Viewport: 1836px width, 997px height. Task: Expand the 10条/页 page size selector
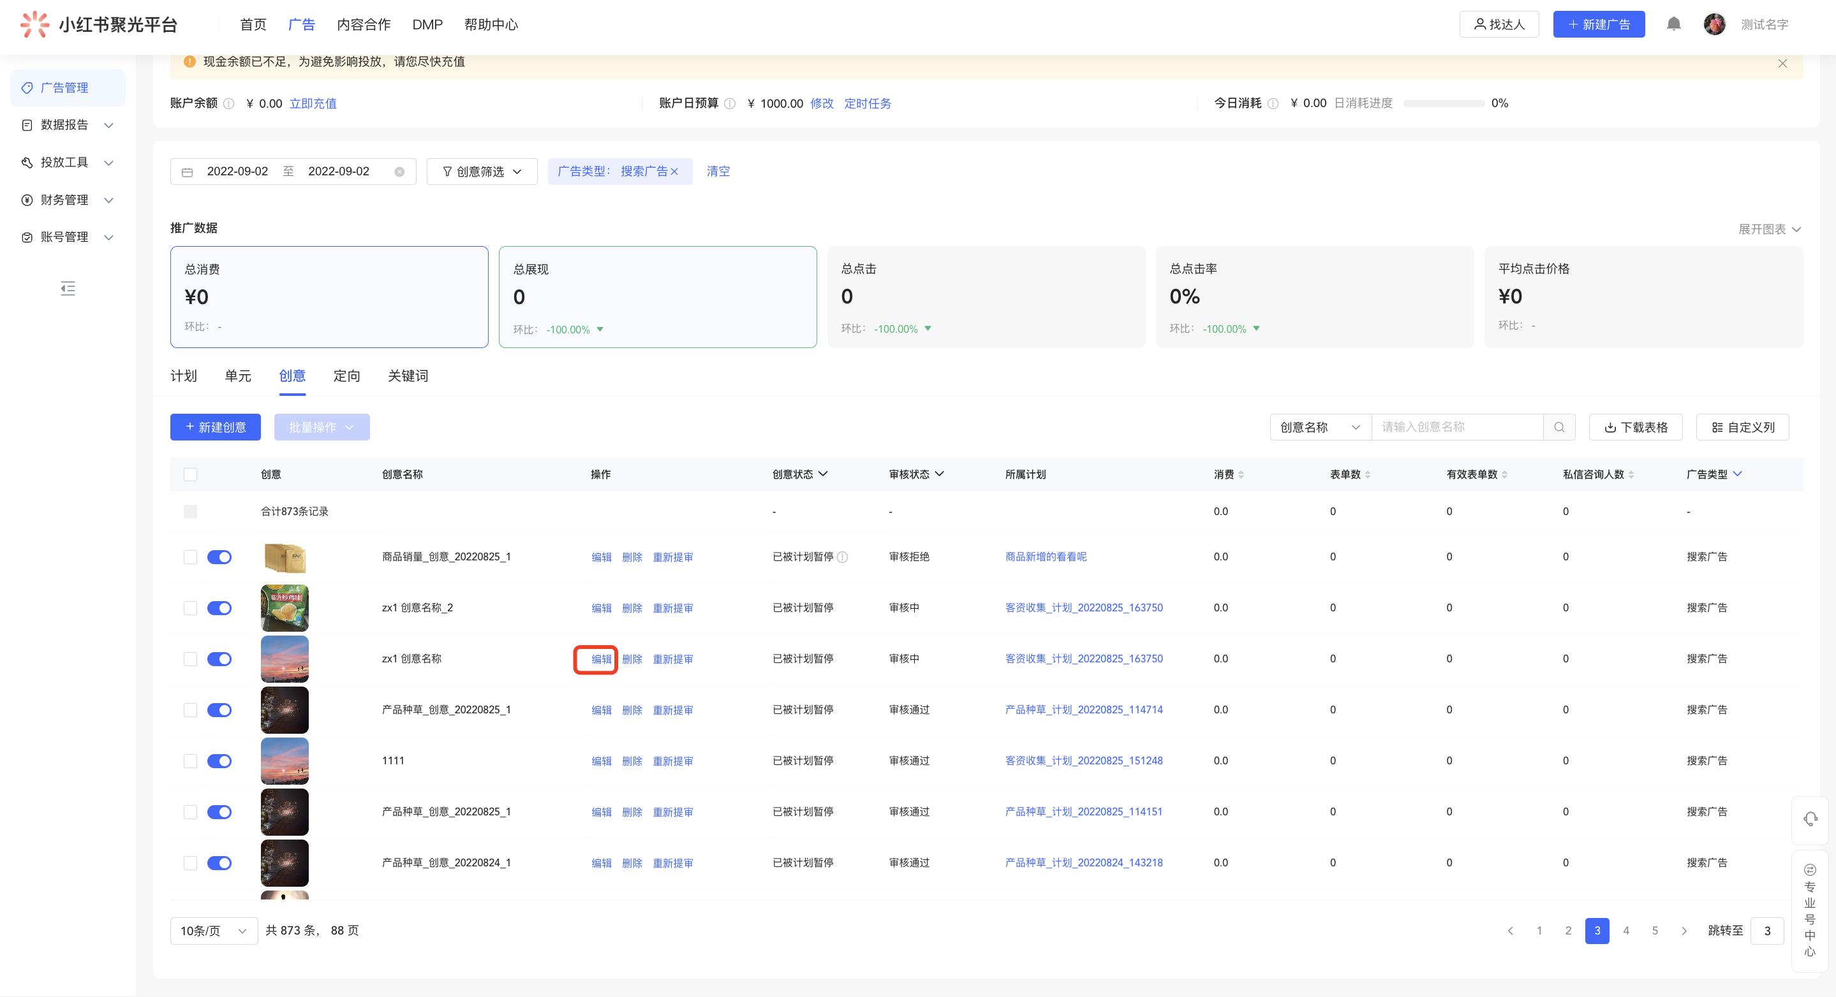click(213, 931)
